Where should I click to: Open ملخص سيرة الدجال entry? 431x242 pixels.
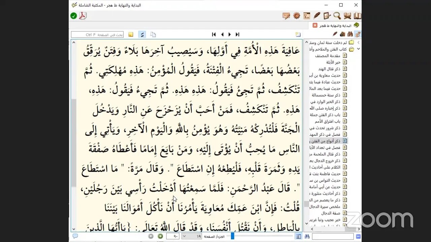click(325, 207)
